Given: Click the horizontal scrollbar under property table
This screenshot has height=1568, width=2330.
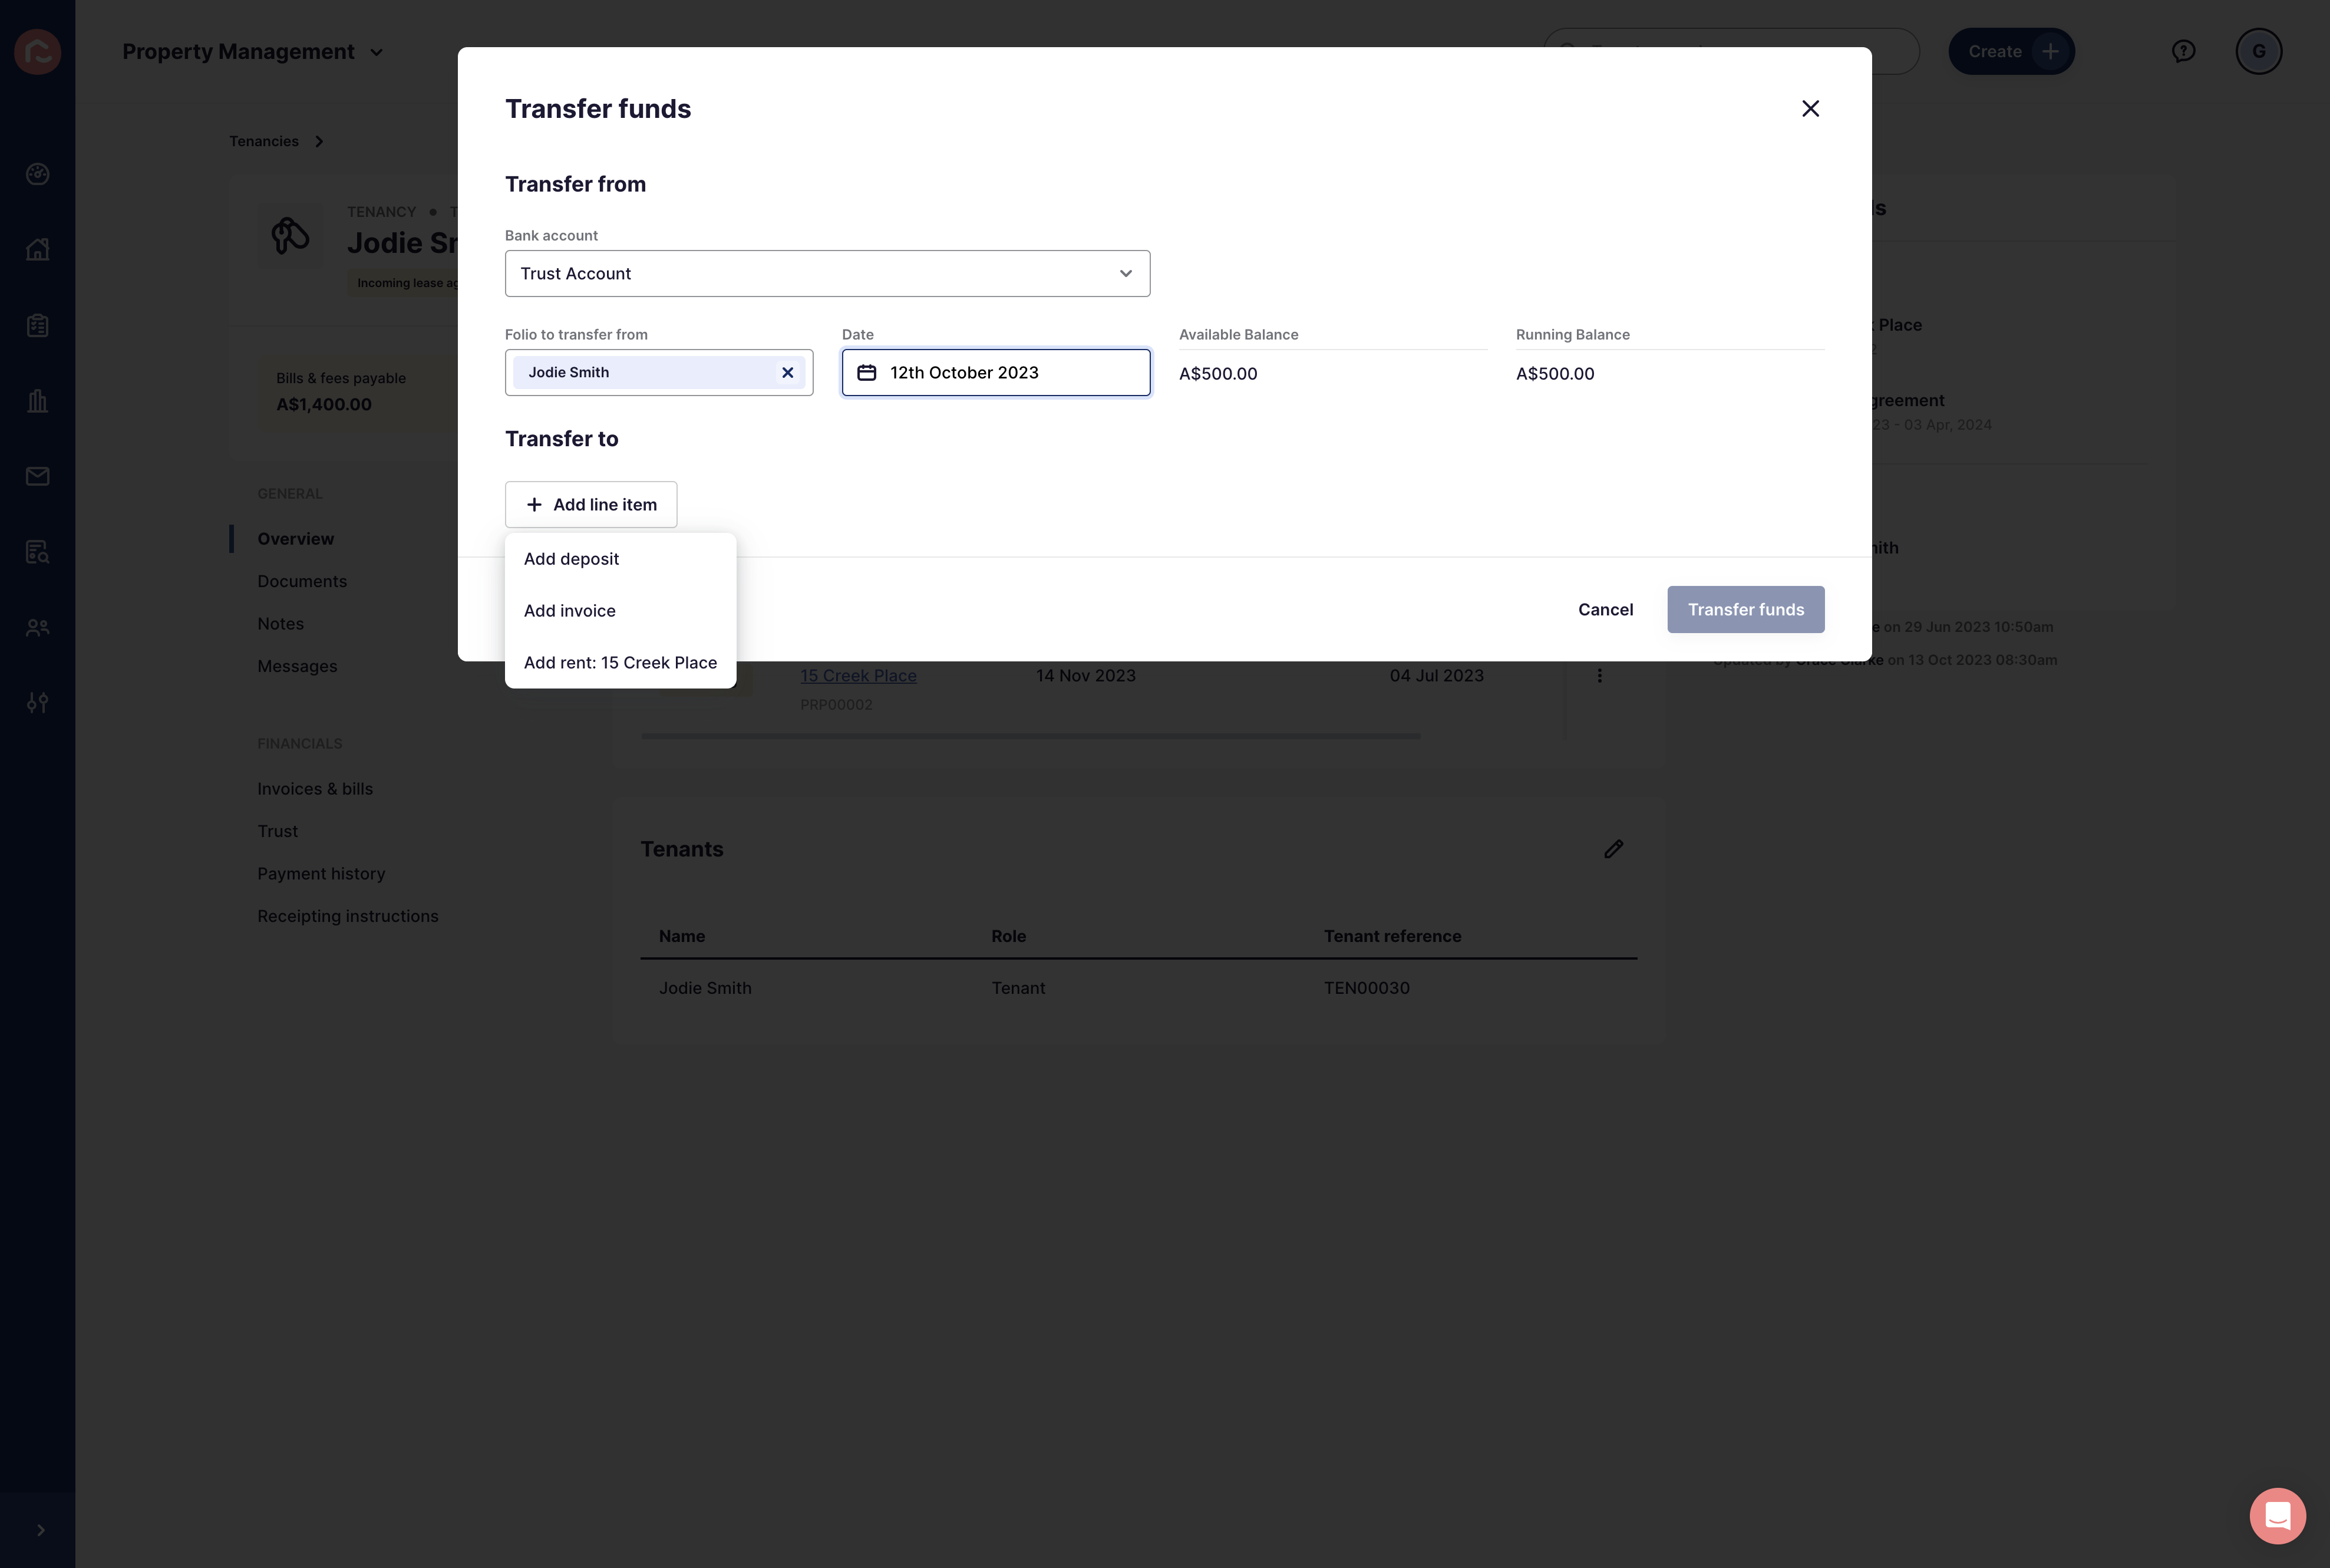Looking at the screenshot, I should [x=1031, y=736].
